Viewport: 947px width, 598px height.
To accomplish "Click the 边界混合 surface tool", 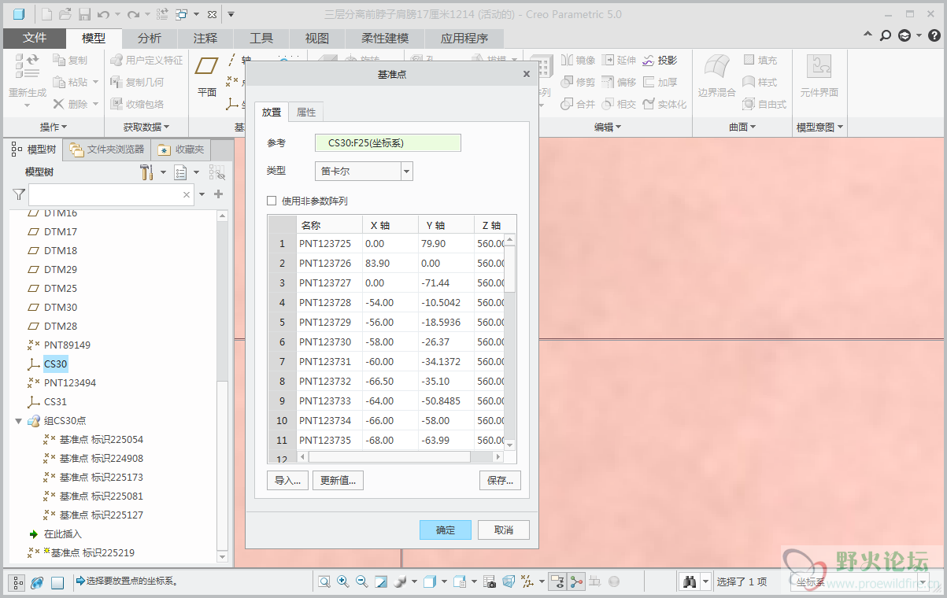I will pos(716,76).
